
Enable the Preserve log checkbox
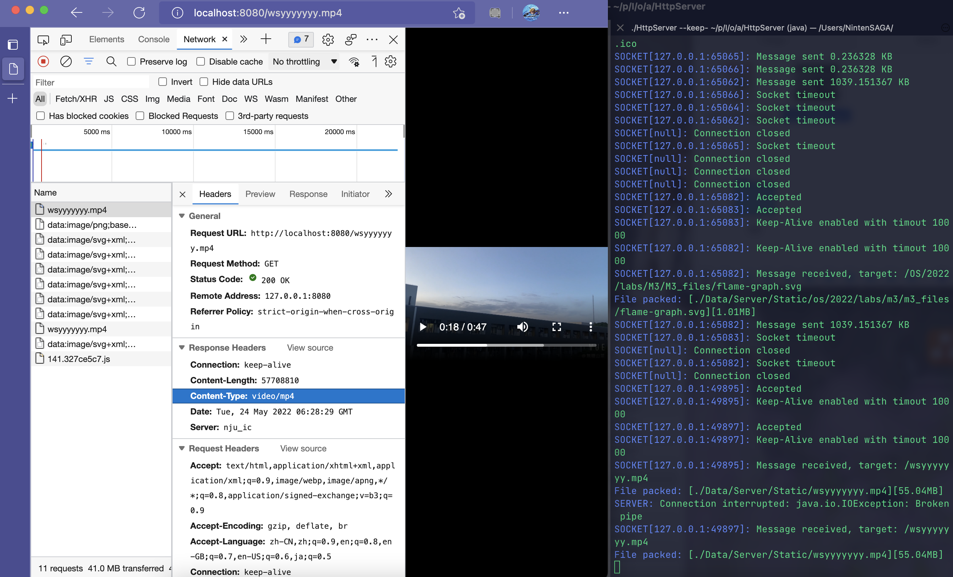pyautogui.click(x=131, y=62)
